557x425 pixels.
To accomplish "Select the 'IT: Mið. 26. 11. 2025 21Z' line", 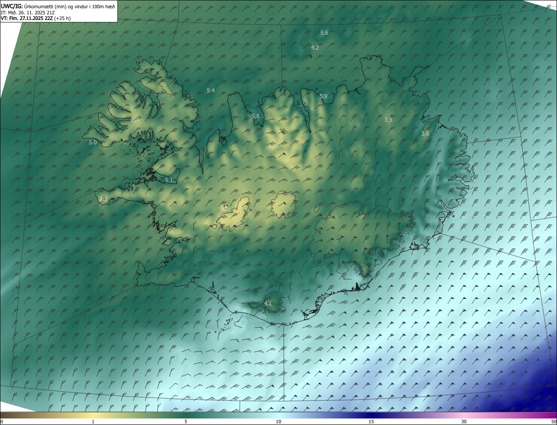I will point(28,13).
